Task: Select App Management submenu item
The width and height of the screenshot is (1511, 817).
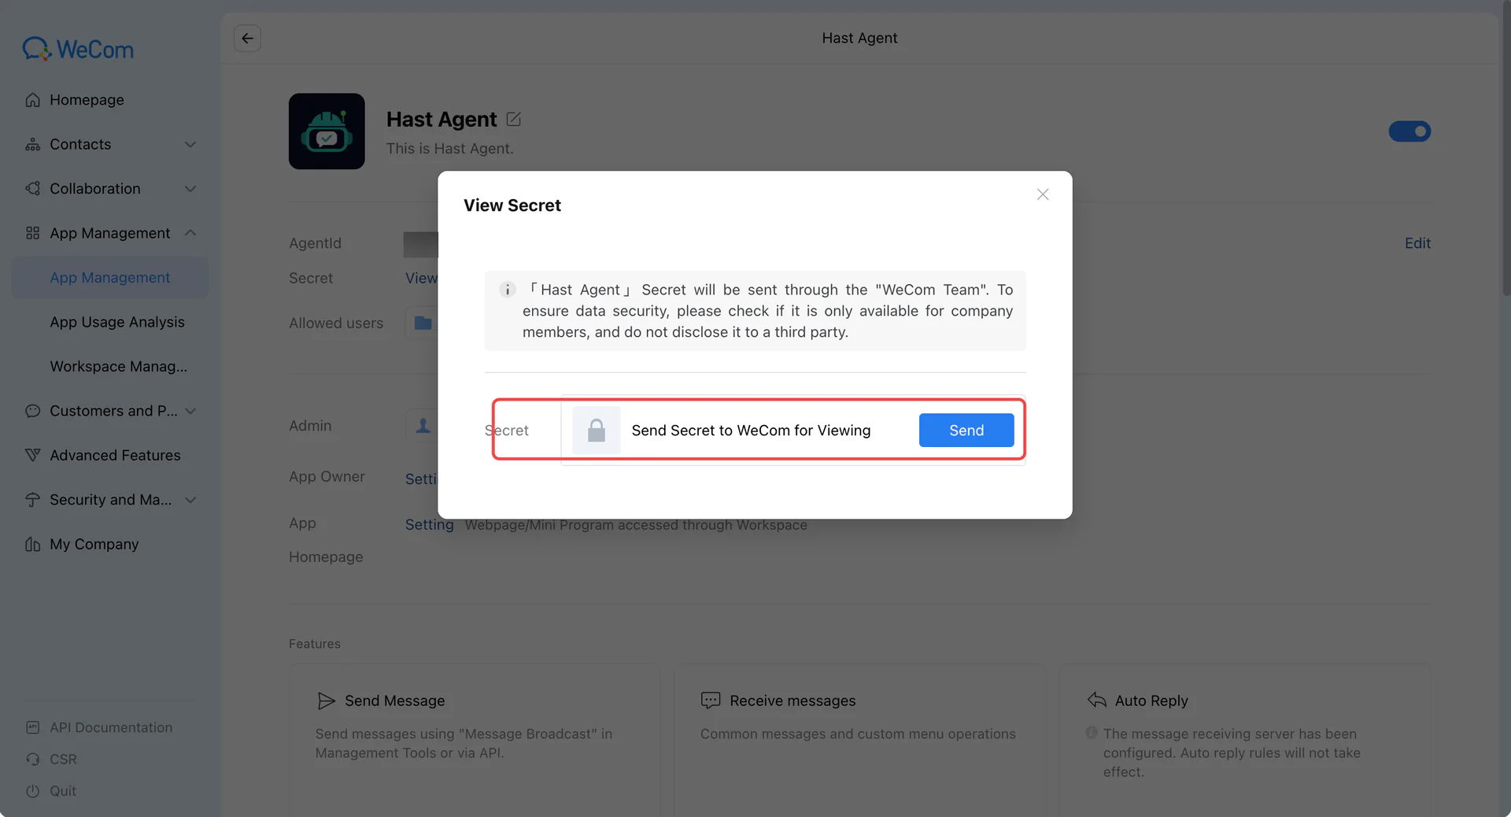Action: click(110, 278)
